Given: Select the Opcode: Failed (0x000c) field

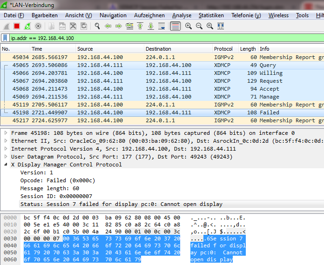Looking at the screenshot, I should click(58, 180).
